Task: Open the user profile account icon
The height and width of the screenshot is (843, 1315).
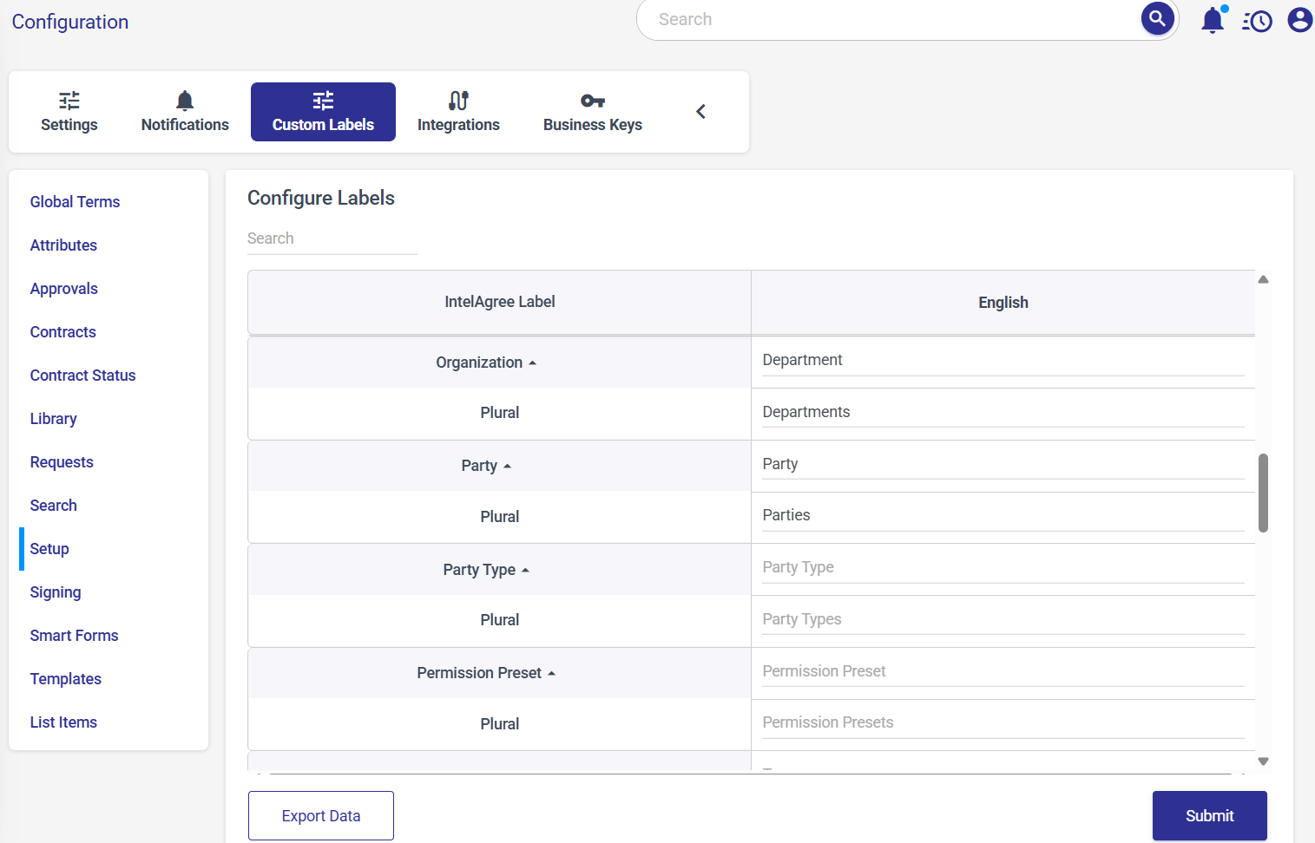Action: (x=1299, y=20)
